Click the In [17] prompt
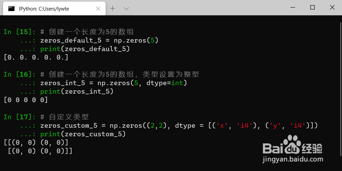The image size is (342, 171). pyautogui.click(x=20, y=117)
